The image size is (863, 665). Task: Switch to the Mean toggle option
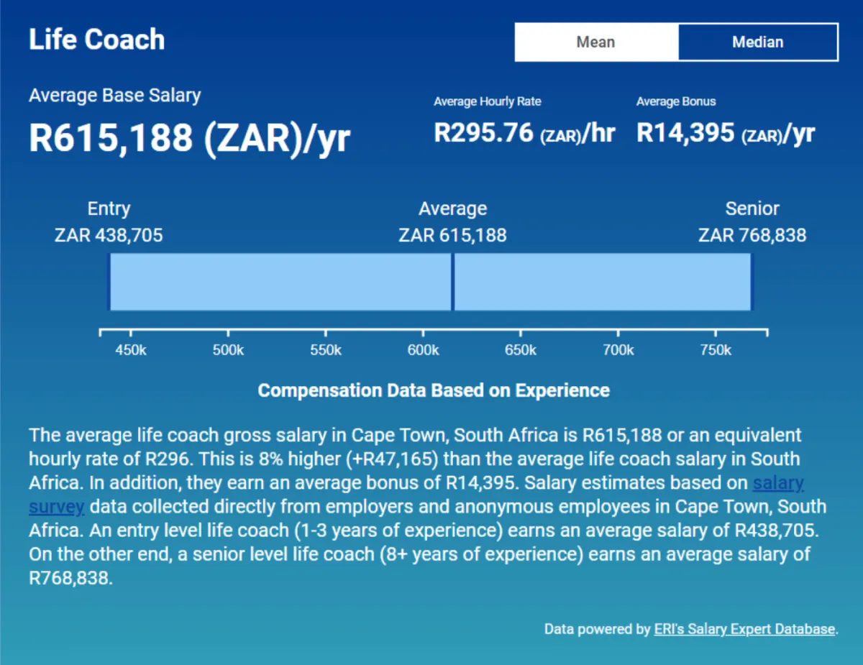coord(596,42)
